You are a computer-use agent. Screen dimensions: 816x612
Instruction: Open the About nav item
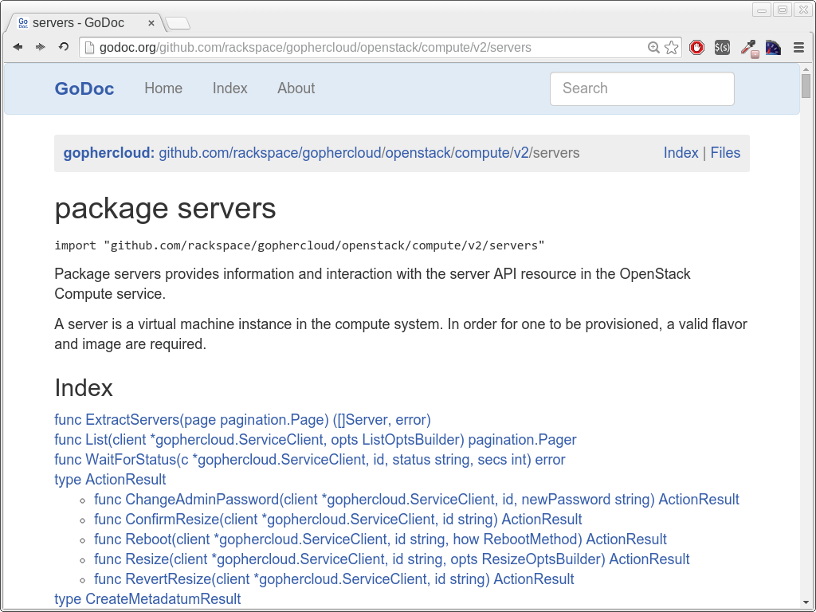(296, 88)
